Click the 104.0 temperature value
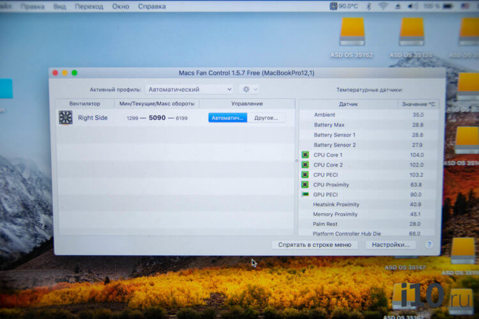The height and width of the screenshot is (319, 479). (416, 155)
